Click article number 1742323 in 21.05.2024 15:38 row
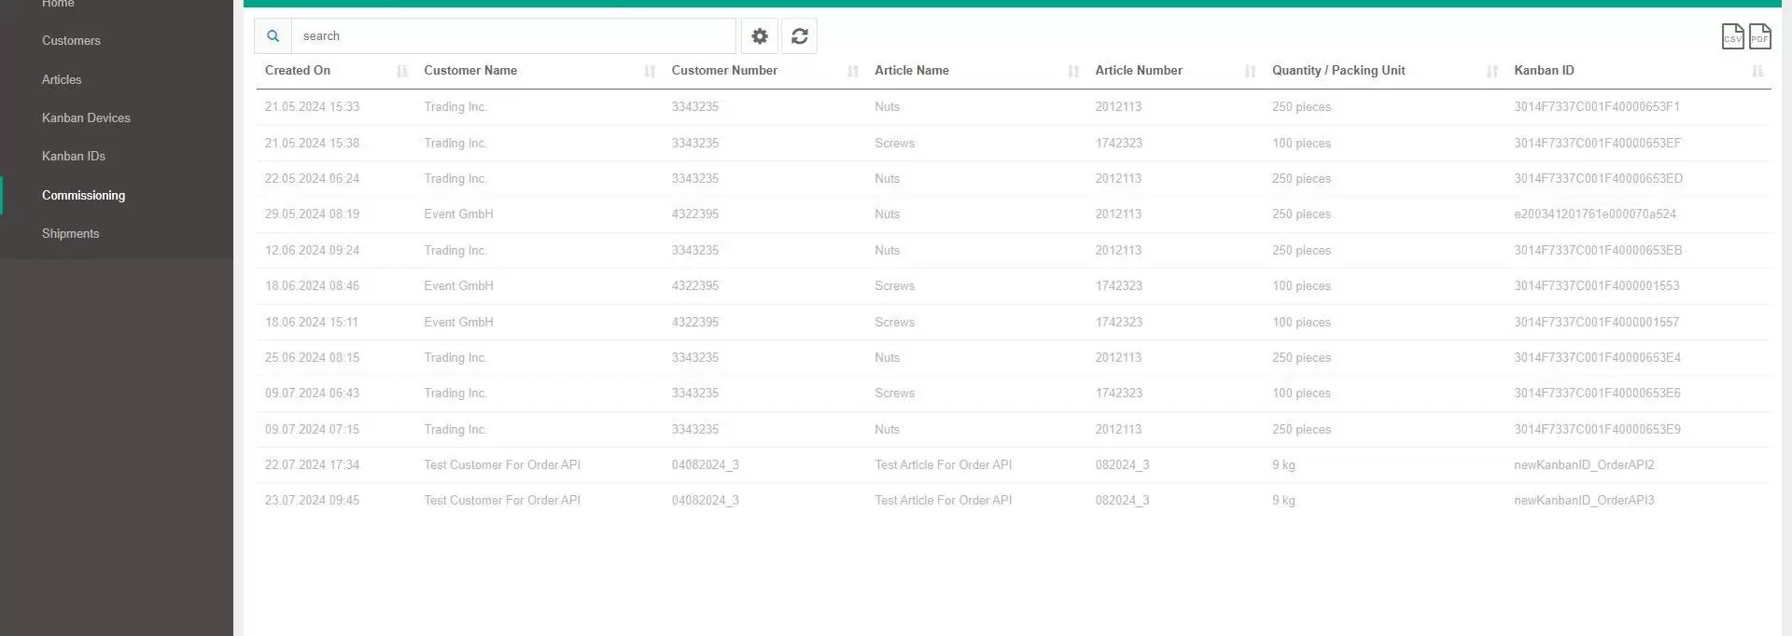The image size is (1792, 636). [1118, 143]
